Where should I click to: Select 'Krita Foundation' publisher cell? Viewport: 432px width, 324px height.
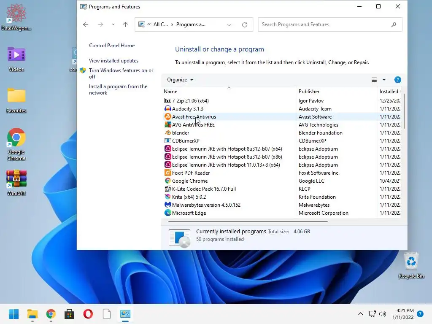[317, 197]
